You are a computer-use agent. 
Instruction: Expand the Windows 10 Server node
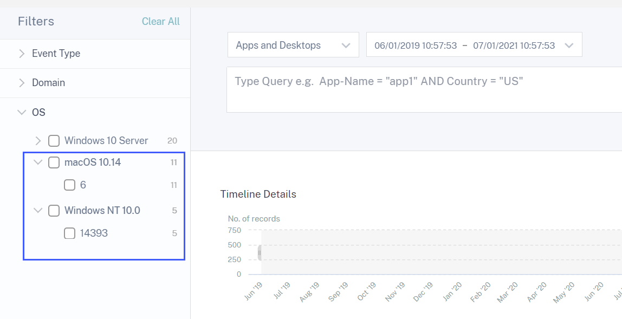[x=38, y=141]
